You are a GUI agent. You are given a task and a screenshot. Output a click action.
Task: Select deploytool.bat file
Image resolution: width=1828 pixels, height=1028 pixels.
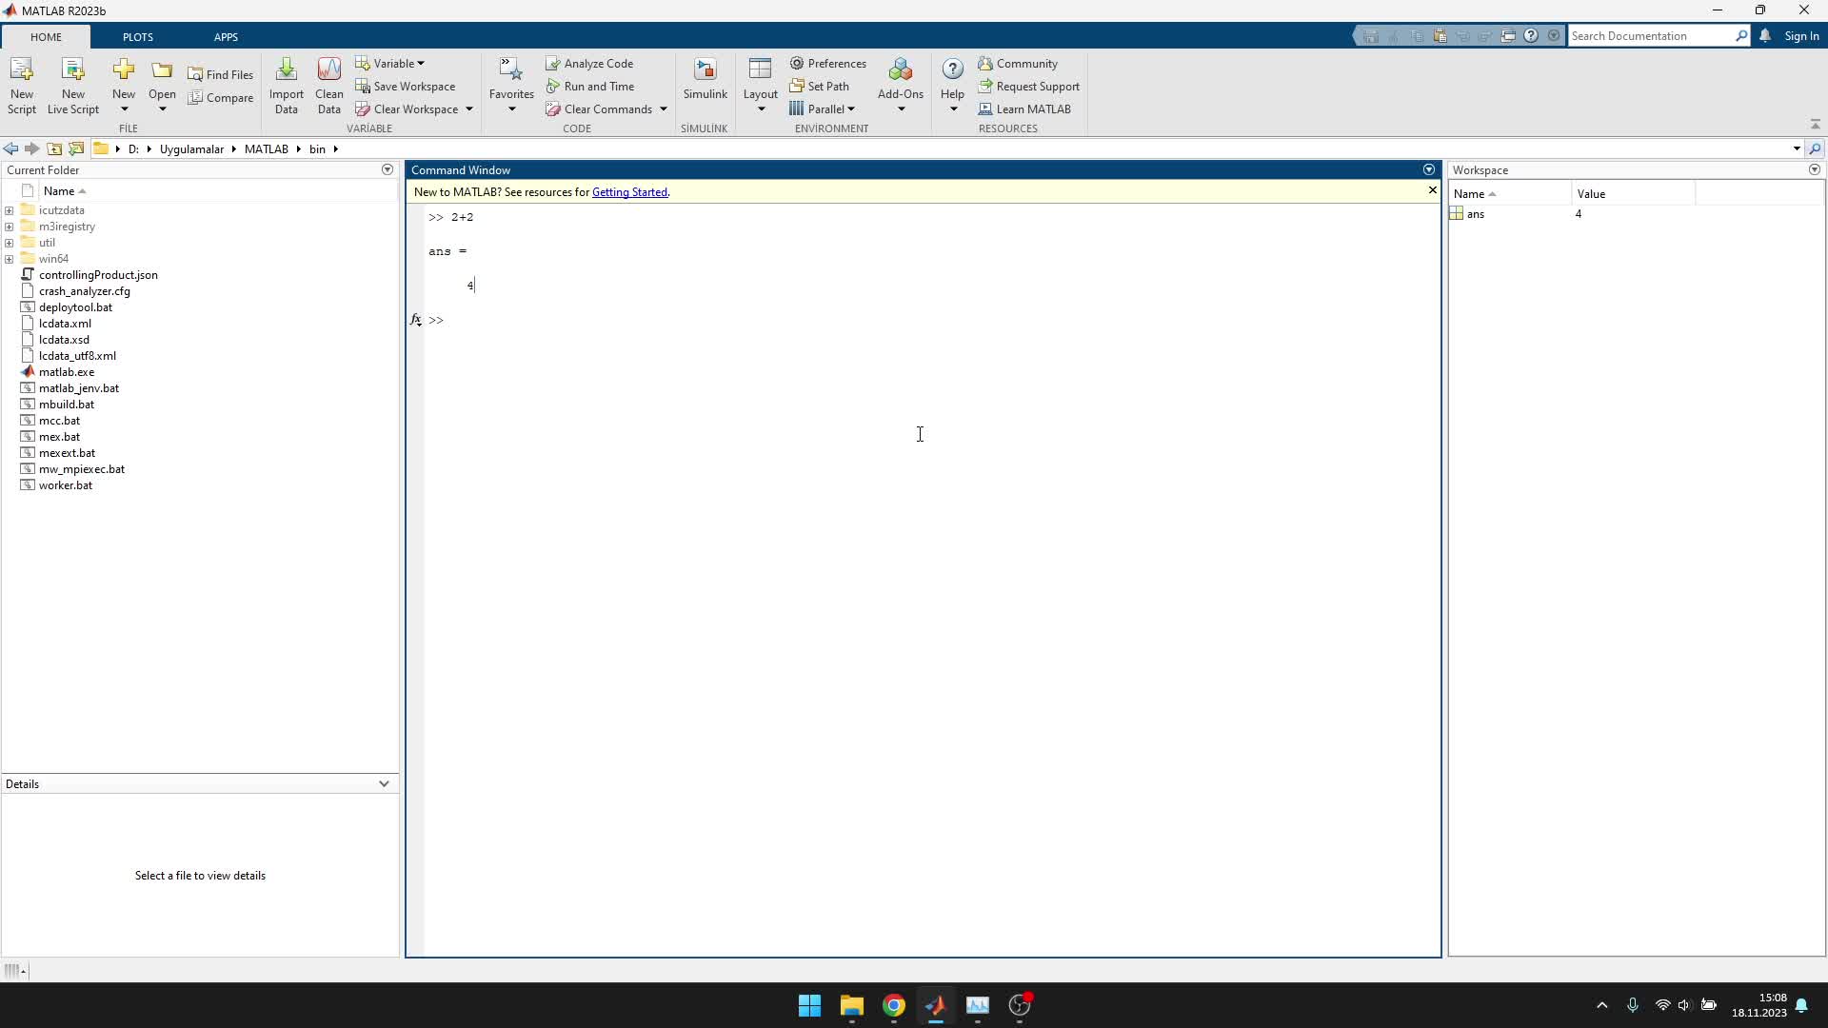(75, 307)
